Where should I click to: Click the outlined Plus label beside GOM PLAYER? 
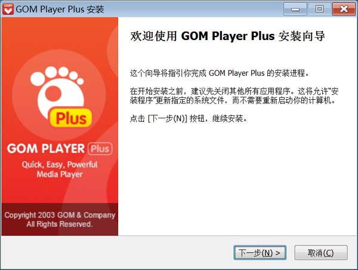pos(100,149)
